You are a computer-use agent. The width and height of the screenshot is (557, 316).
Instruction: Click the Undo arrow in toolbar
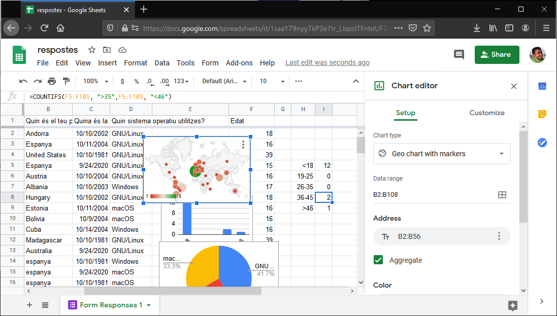[23, 81]
